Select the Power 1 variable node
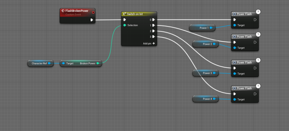This screenshot has height=131, width=289. [202, 28]
